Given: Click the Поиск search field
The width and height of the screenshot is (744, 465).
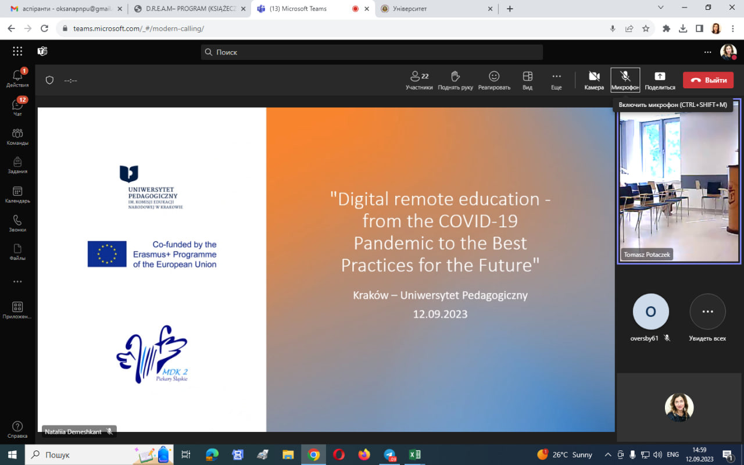Looking at the screenshot, I should click(372, 52).
